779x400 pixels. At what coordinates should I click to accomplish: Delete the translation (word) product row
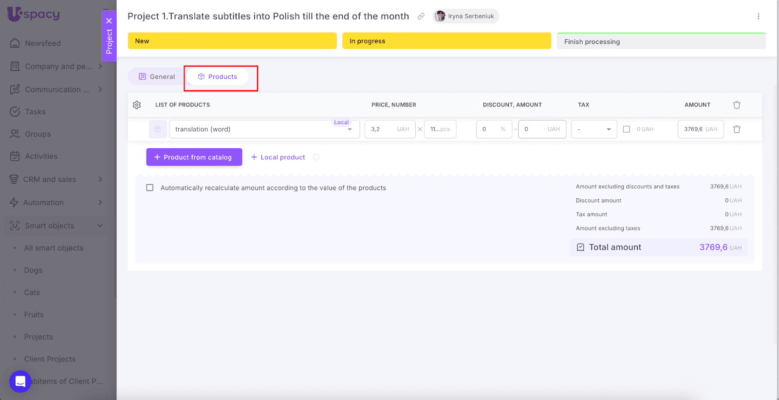(737, 129)
